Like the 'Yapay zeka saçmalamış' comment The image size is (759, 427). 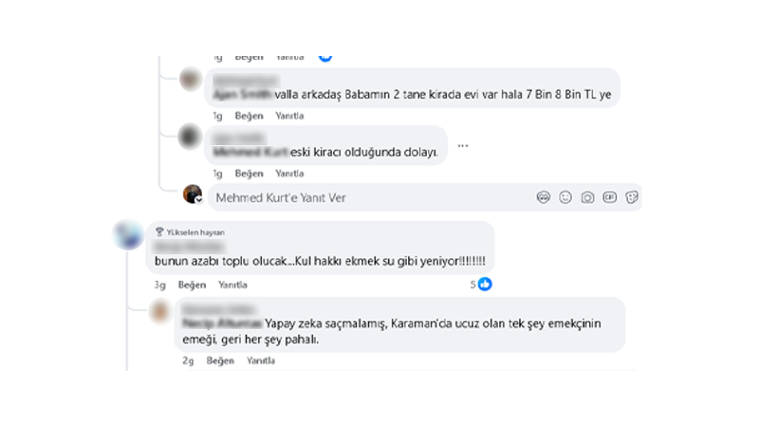pyautogui.click(x=220, y=361)
